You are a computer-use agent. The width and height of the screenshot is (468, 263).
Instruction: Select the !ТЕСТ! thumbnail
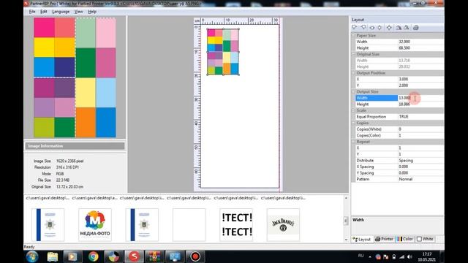tap(236, 225)
